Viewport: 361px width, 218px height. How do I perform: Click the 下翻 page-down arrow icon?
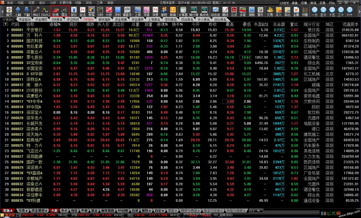click(x=27, y=12)
